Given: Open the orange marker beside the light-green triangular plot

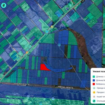Looking at the screenshot, I should click(52, 27).
